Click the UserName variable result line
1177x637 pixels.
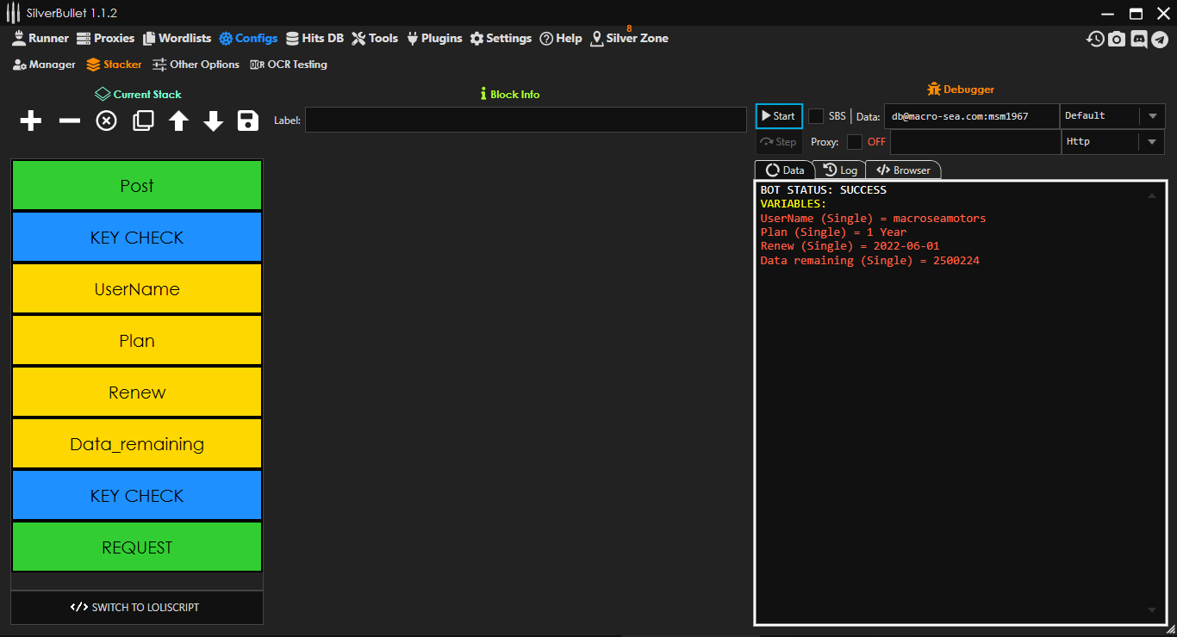(x=873, y=219)
